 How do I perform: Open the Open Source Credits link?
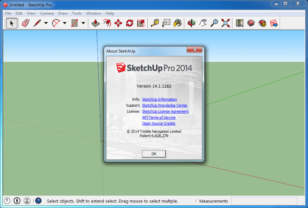pyautogui.click(x=159, y=124)
